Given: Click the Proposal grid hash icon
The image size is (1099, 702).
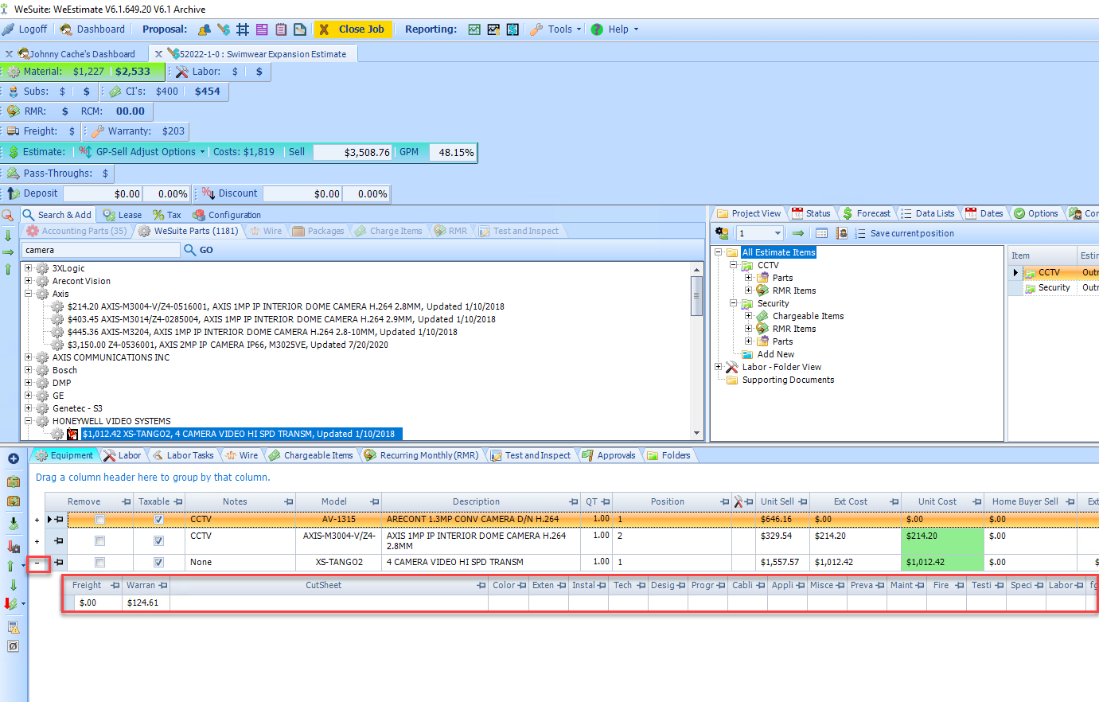Looking at the screenshot, I should click(243, 29).
